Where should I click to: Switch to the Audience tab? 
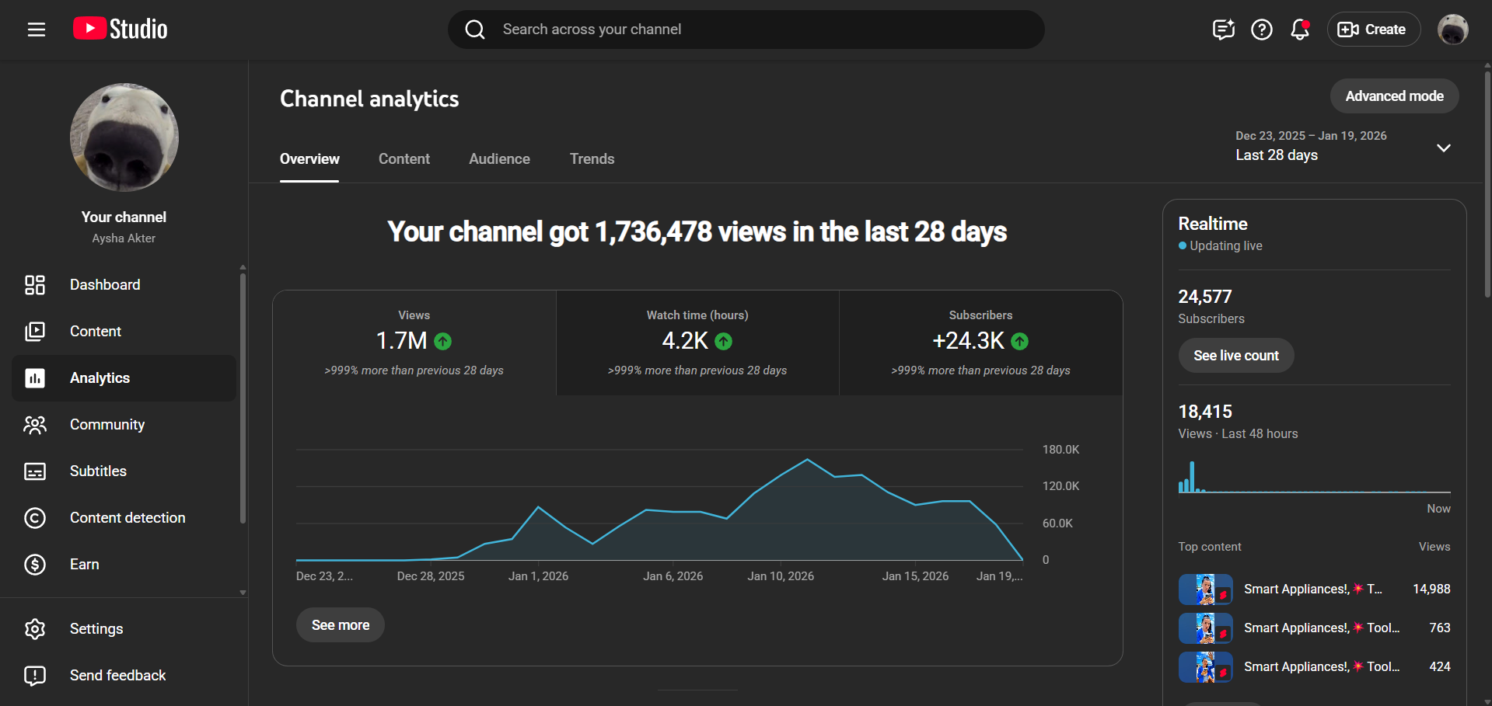(499, 159)
